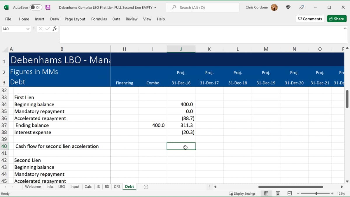Select column H header
The width and height of the screenshot is (350, 197).
point(125,49)
